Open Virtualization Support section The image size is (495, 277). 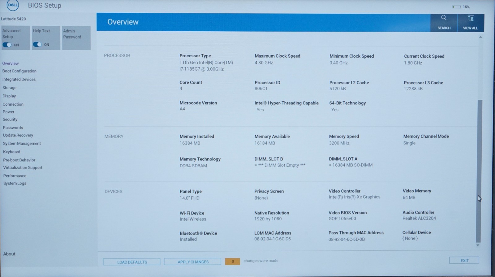23,168
